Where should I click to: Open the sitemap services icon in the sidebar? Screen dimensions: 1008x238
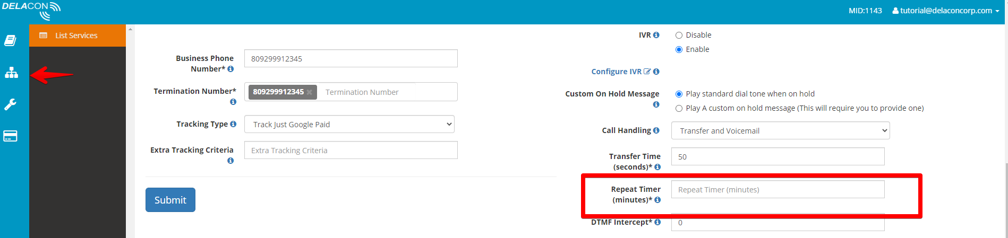point(11,73)
